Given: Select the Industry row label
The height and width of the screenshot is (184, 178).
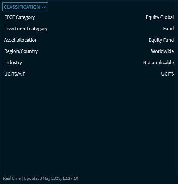Looking at the screenshot, I should click(13, 63).
